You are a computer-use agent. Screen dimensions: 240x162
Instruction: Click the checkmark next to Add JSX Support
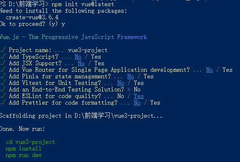(3, 63)
